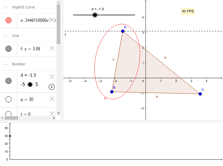Click the Implicit Curve heading
The image size is (223, 166).
pos(23,7)
